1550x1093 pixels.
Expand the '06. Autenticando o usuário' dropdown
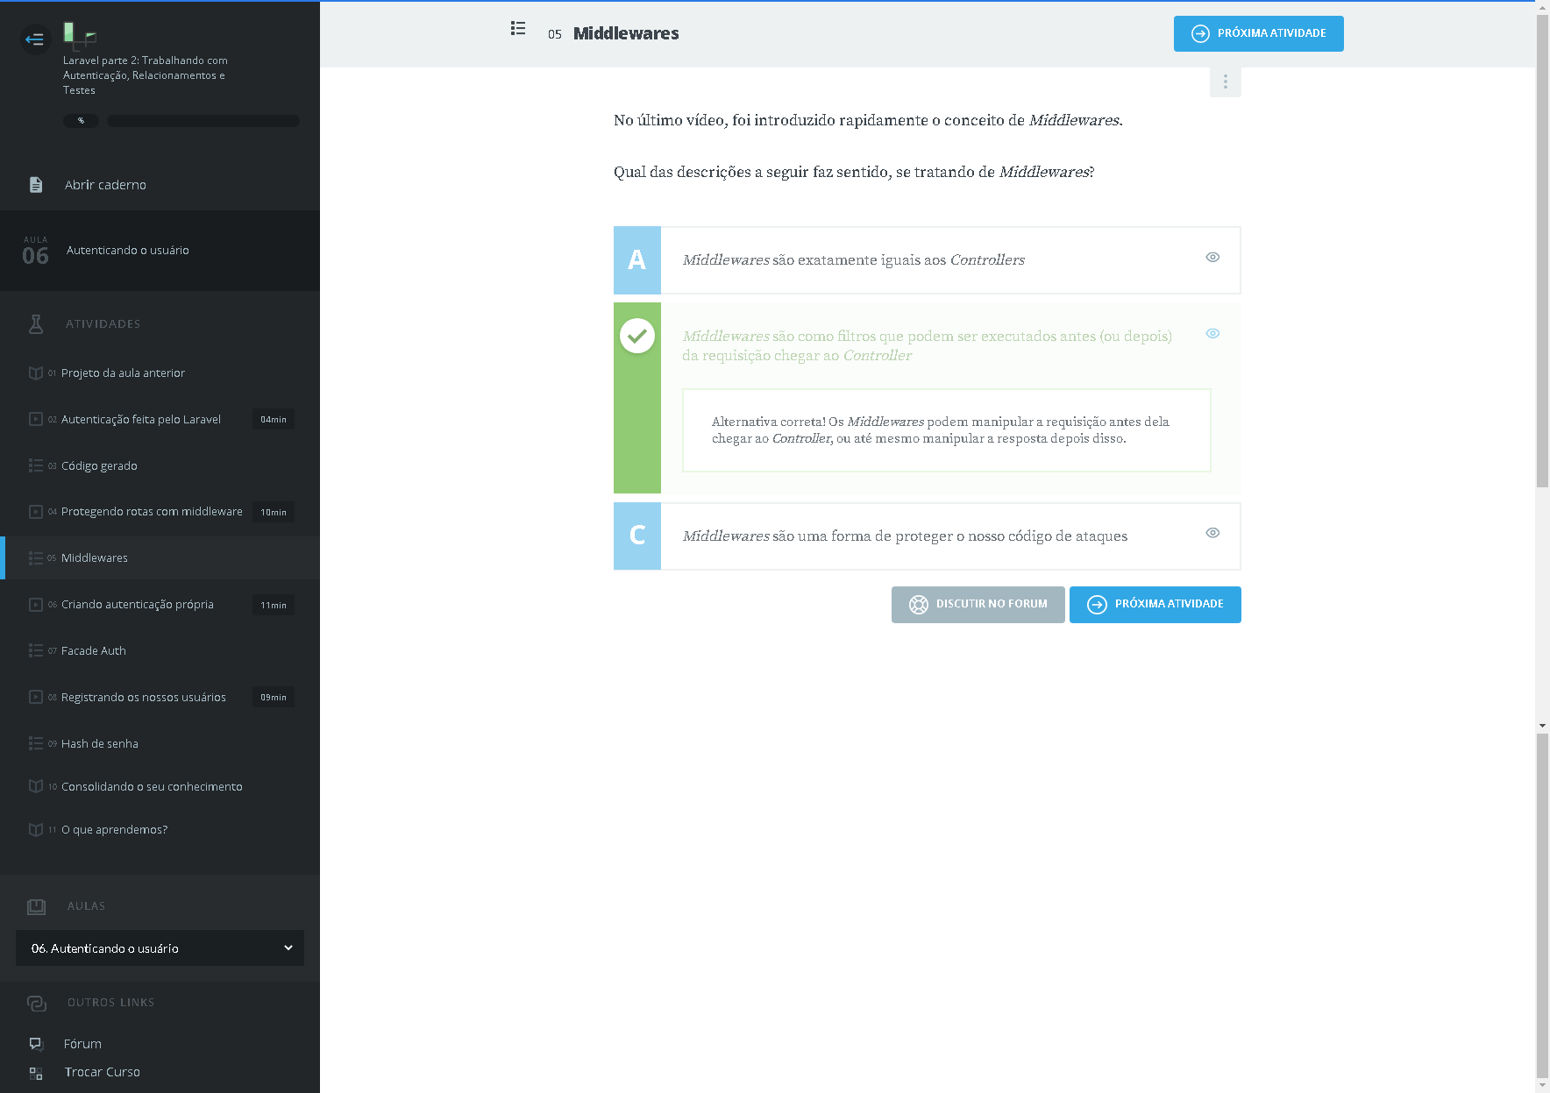[160, 948]
